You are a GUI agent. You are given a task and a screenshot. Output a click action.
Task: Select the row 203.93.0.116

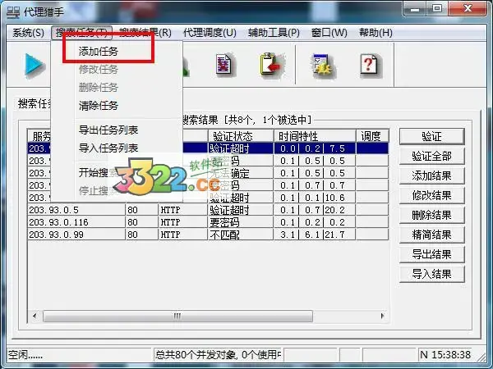[208, 222]
